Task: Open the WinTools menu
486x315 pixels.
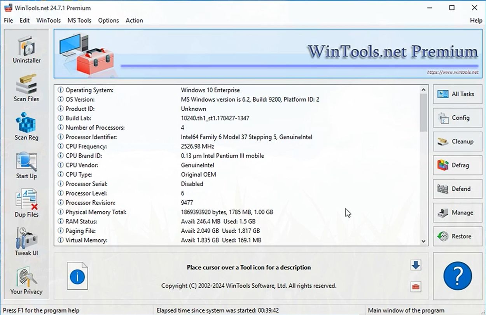Action: [x=49, y=20]
